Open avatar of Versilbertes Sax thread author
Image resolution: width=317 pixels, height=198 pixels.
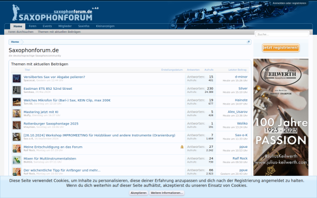(16, 78)
